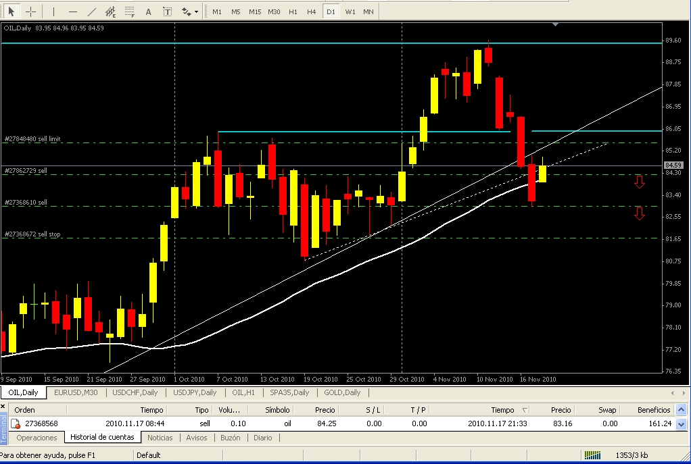Click the Swap column header
691x464 pixels.
[597, 410]
